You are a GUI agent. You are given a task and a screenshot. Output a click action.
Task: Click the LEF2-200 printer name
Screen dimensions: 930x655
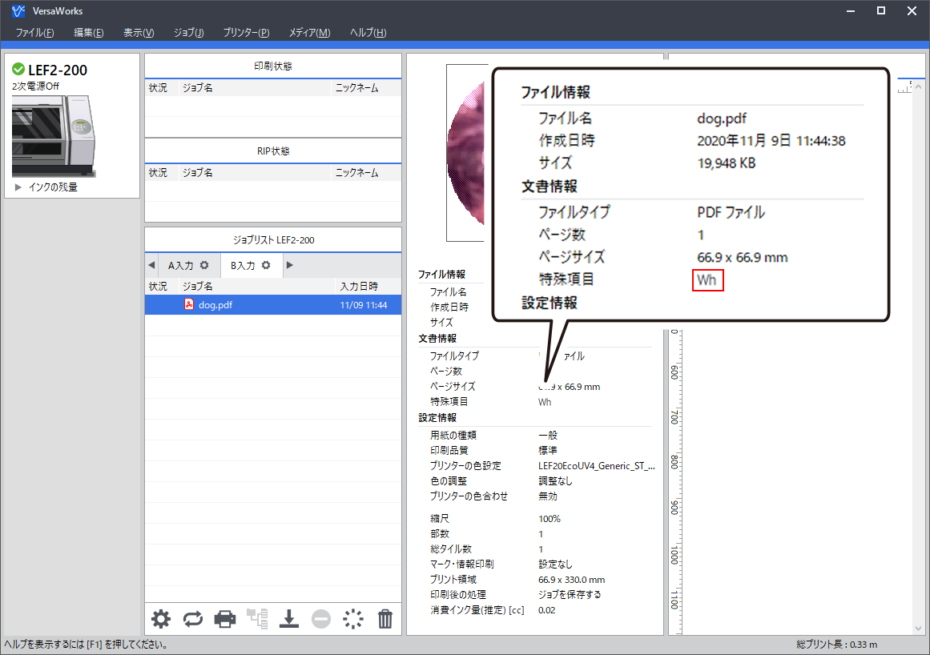[58, 70]
